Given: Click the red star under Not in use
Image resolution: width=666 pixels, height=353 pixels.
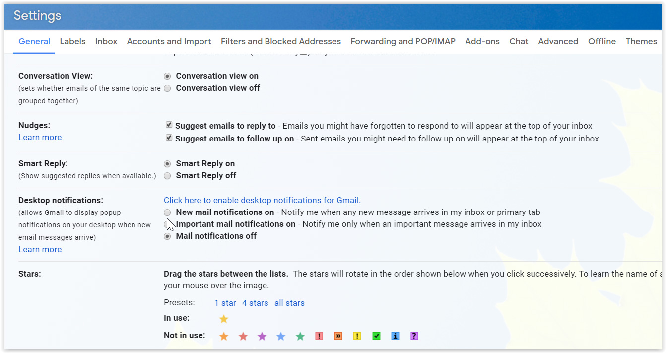Looking at the screenshot, I should [243, 336].
